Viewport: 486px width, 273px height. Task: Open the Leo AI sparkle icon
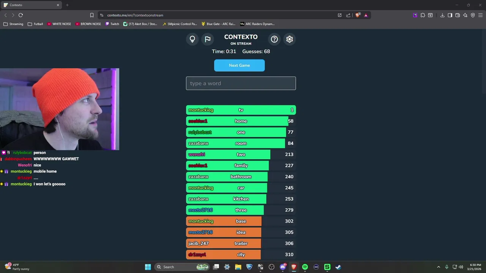coord(465,15)
